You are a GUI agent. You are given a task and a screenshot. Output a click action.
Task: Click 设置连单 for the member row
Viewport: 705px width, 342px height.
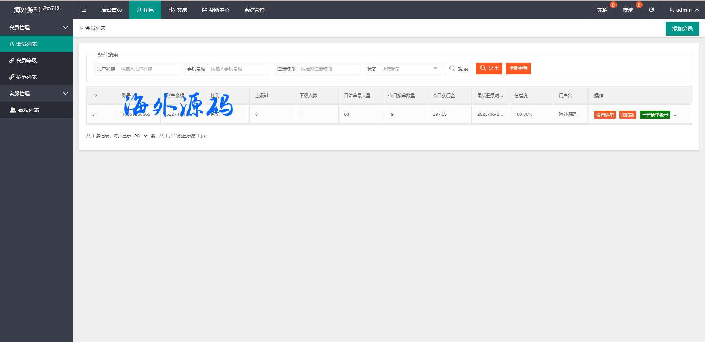click(x=605, y=115)
